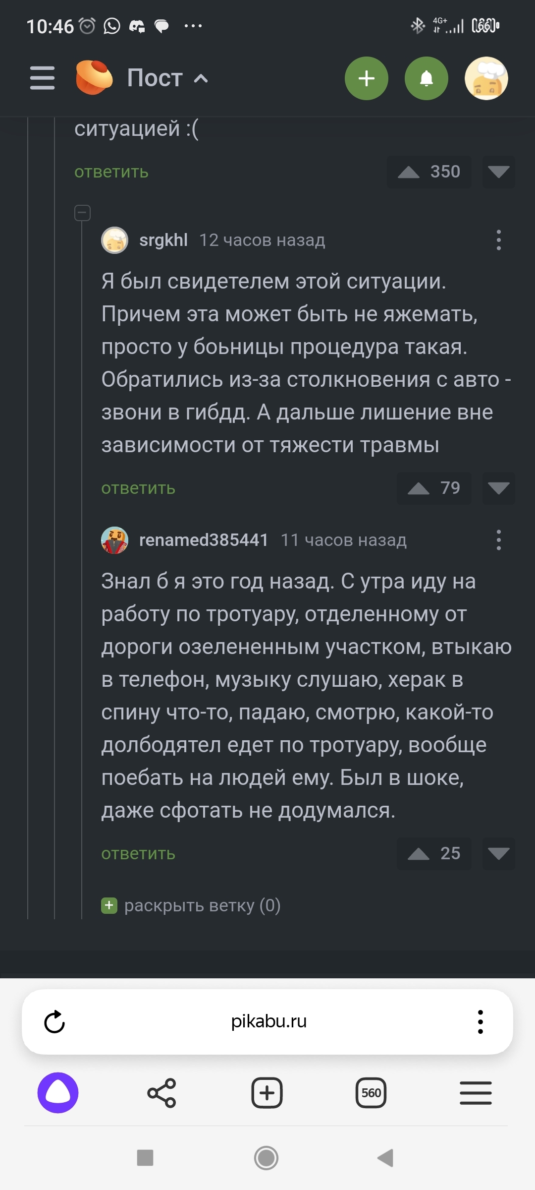
Task: Tap the Pikabu donut logo
Action: pyautogui.click(x=94, y=77)
